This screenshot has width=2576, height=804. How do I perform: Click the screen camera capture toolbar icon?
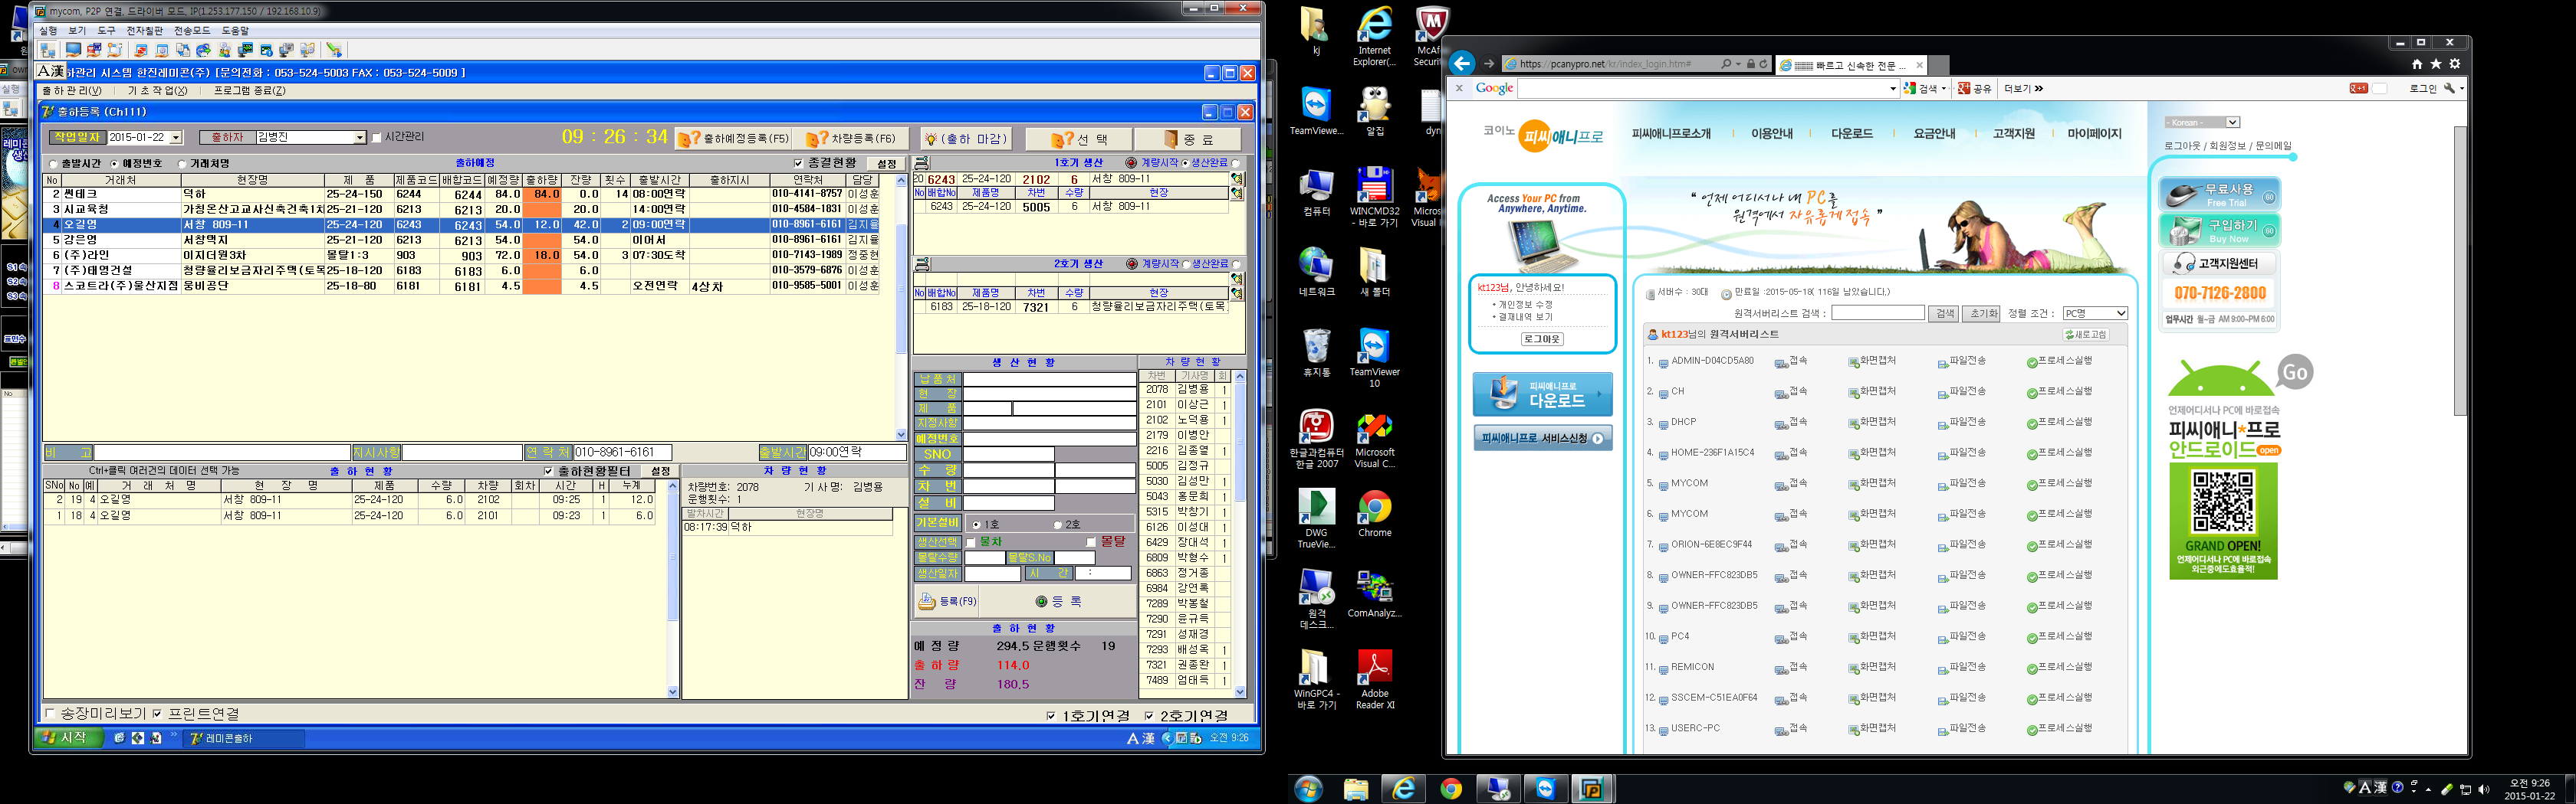point(287,50)
